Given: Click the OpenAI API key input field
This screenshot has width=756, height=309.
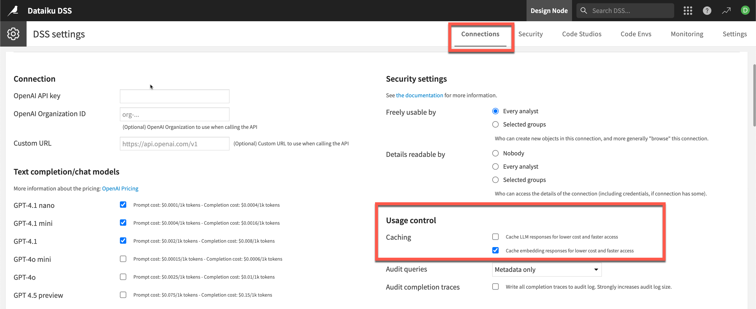Looking at the screenshot, I should [174, 96].
